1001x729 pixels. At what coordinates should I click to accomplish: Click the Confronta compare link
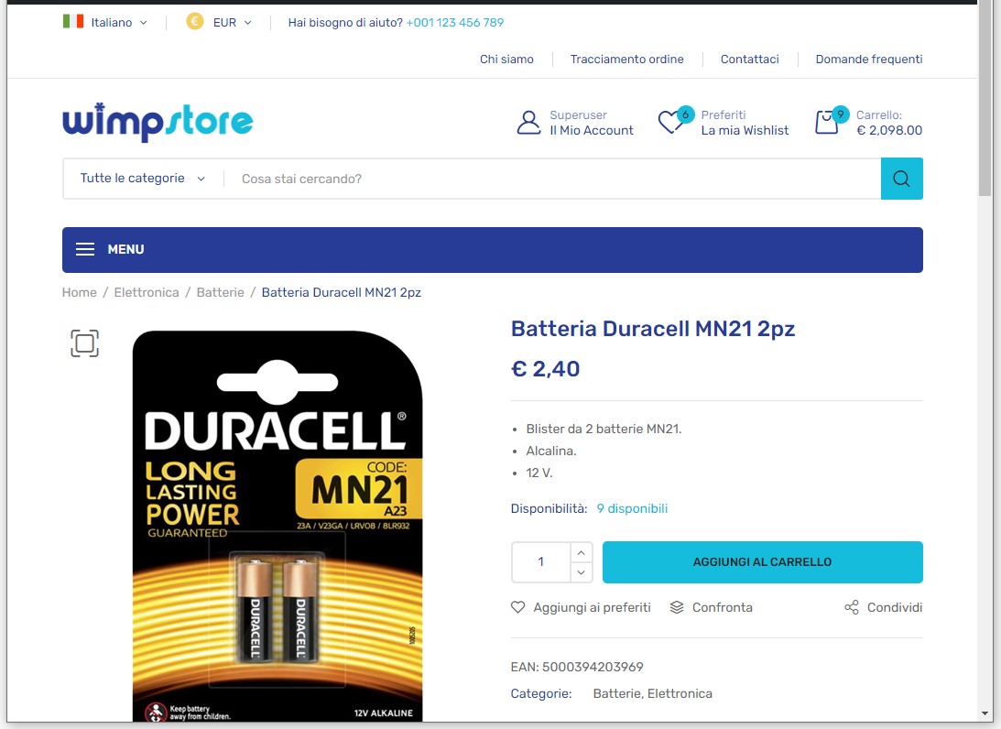pos(722,607)
